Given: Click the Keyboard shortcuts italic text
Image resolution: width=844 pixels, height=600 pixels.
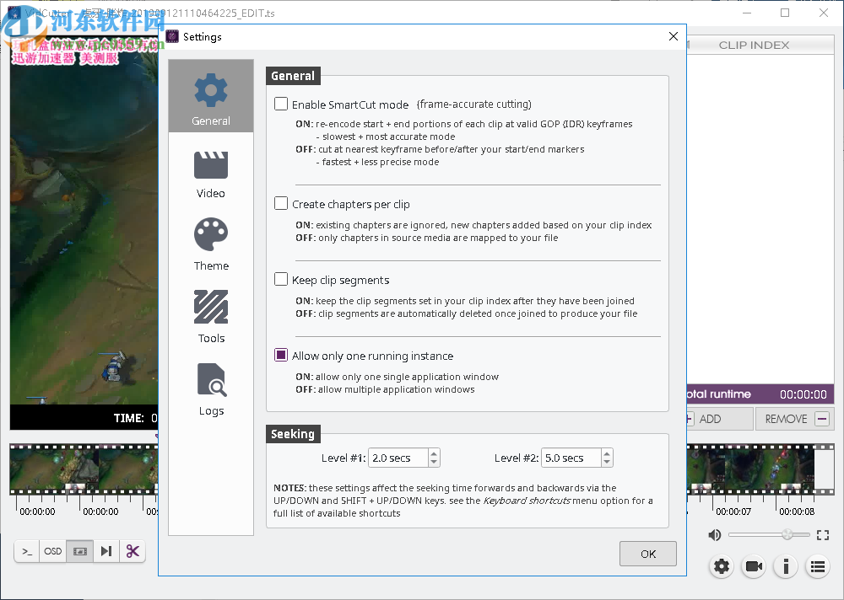Looking at the screenshot, I should 527,501.
